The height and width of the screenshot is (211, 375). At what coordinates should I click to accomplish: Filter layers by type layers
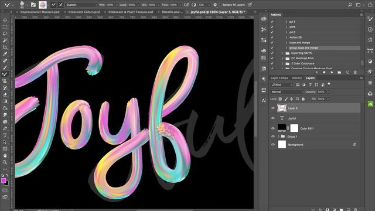[310, 84]
